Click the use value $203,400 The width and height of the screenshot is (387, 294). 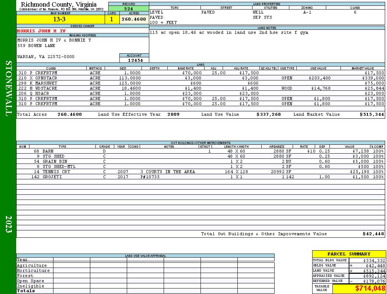(320, 78)
